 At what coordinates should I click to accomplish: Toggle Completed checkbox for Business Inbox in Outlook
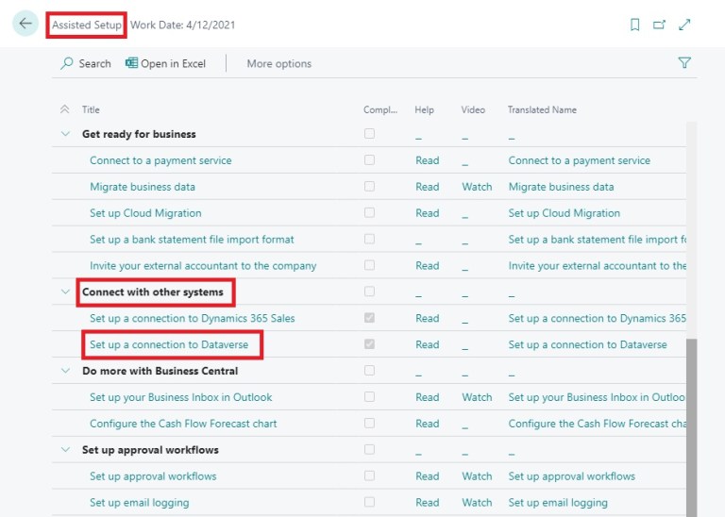tap(369, 397)
